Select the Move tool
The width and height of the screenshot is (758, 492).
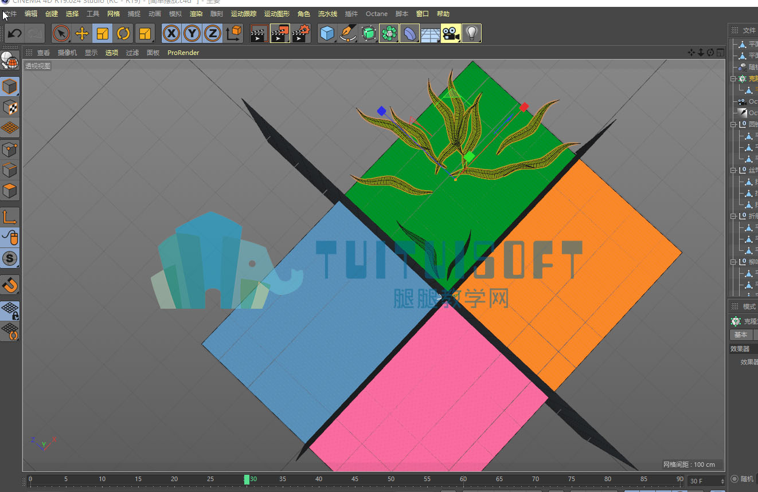pyautogui.click(x=82, y=34)
